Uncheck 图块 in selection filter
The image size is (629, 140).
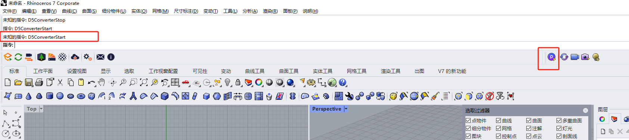tap(468, 136)
